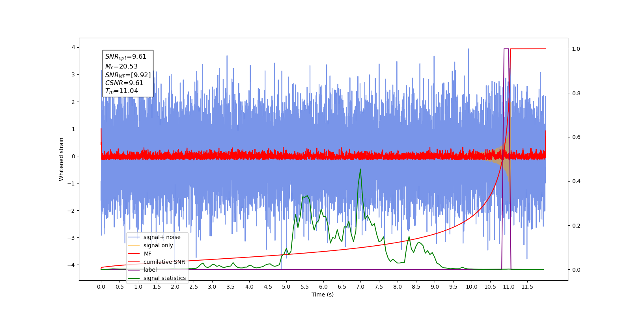
Task: Click the purple label pulse top near 11.0 s
Action: (x=506, y=49)
